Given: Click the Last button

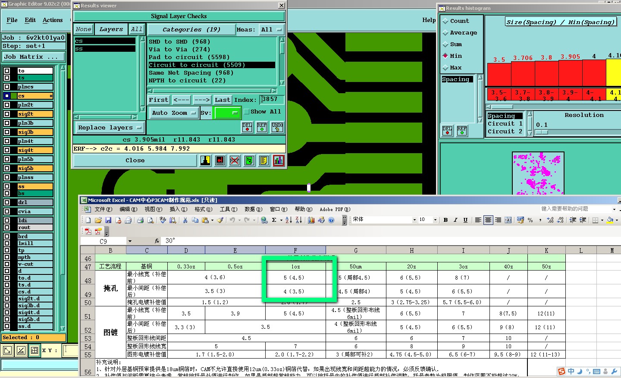Looking at the screenshot, I should 223,100.
